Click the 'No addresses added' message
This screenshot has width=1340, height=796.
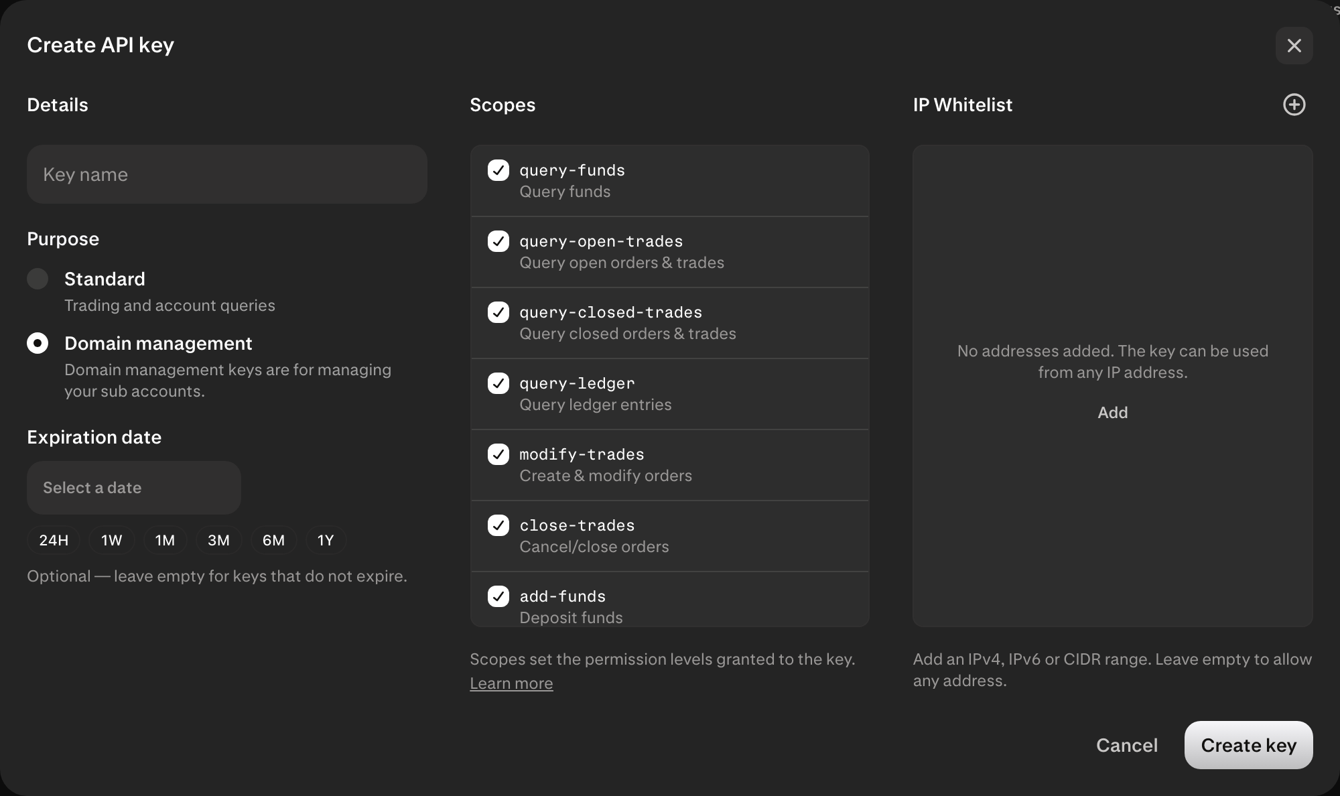(x=1112, y=362)
